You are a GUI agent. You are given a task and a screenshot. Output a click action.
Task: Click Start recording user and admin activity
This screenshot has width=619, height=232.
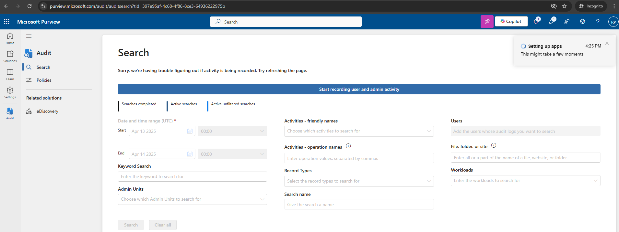click(359, 89)
